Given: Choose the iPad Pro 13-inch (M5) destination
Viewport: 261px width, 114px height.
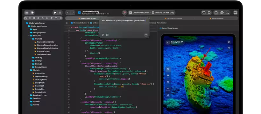Looking at the screenshot, I should click(x=163, y=13).
